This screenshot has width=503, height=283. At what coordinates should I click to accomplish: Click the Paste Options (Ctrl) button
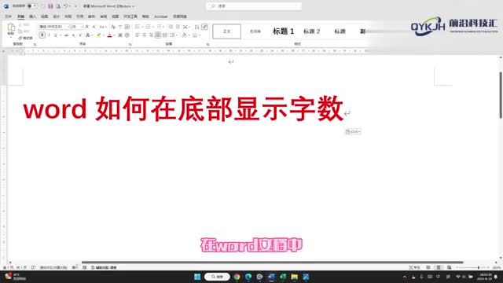353,131
